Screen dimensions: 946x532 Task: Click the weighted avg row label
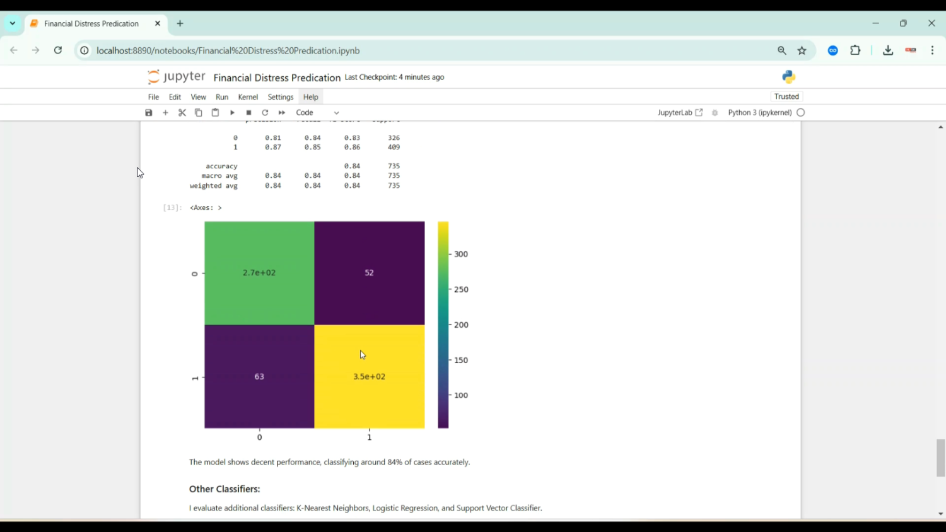214,186
